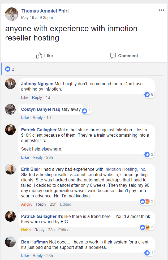
Task: Open the May 19 at 9:35pm timestamp
Action: (x=37, y=18)
